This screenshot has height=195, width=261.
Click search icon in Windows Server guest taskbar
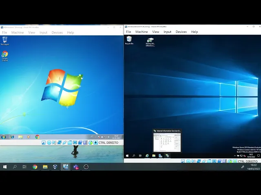(x=134, y=156)
